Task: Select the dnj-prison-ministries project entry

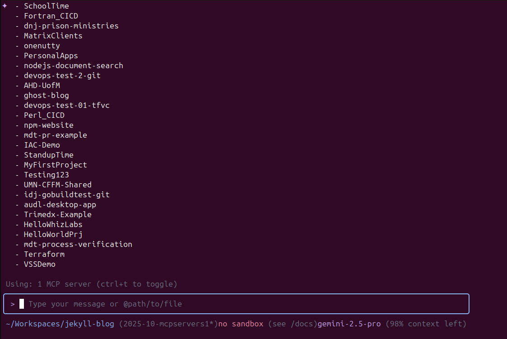Action: (71, 26)
